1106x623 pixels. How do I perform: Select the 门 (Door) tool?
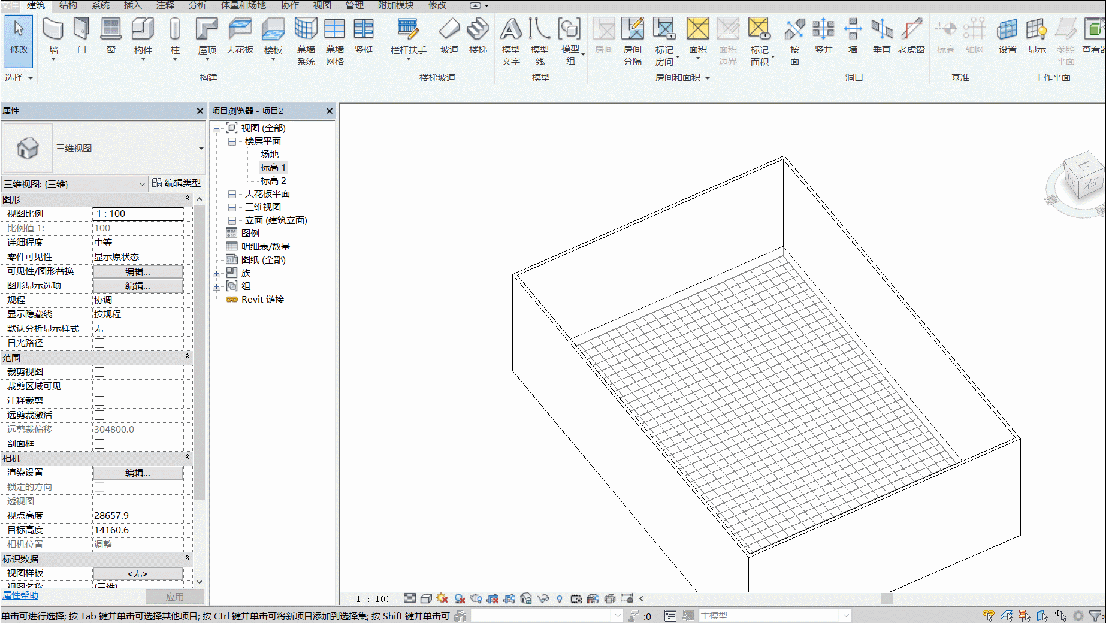point(81,36)
